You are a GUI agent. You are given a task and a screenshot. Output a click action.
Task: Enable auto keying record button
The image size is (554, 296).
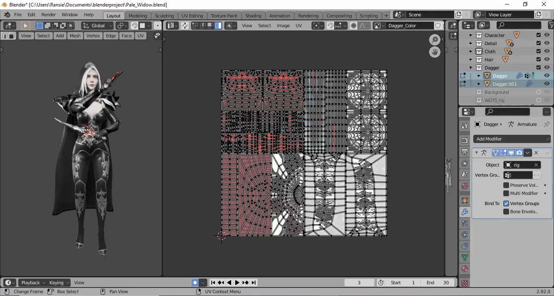tap(195, 283)
